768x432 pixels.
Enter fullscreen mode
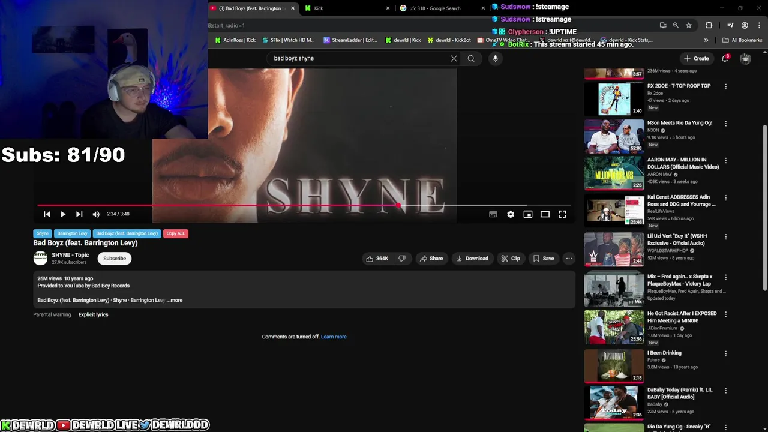(562, 214)
